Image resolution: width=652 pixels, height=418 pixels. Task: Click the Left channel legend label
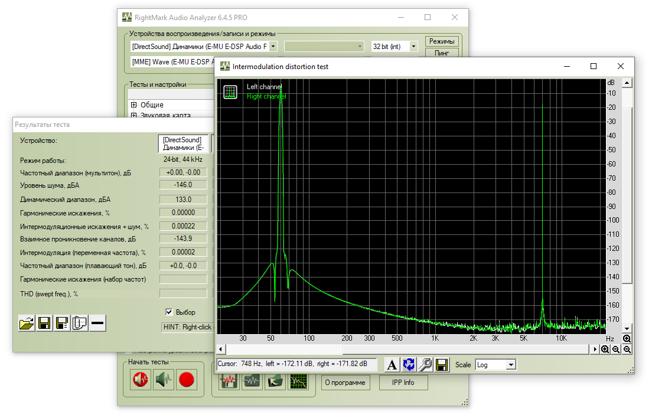point(264,87)
